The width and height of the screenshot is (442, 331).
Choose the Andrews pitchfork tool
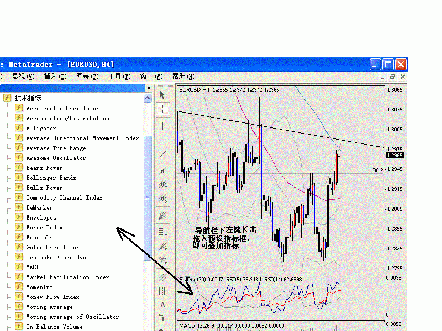(162, 277)
